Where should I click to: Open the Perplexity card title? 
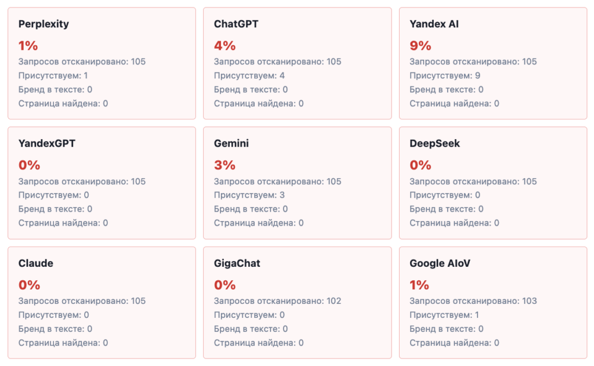point(44,24)
